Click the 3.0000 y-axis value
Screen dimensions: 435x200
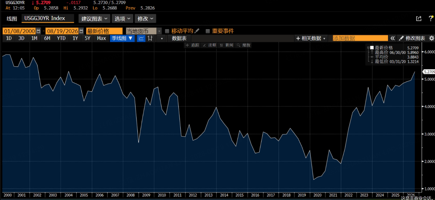[429, 134]
